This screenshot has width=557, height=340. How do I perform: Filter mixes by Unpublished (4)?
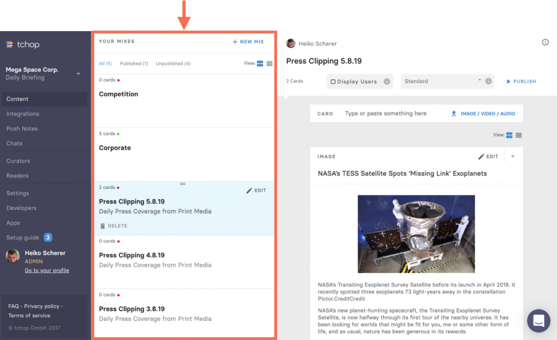(x=173, y=64)
